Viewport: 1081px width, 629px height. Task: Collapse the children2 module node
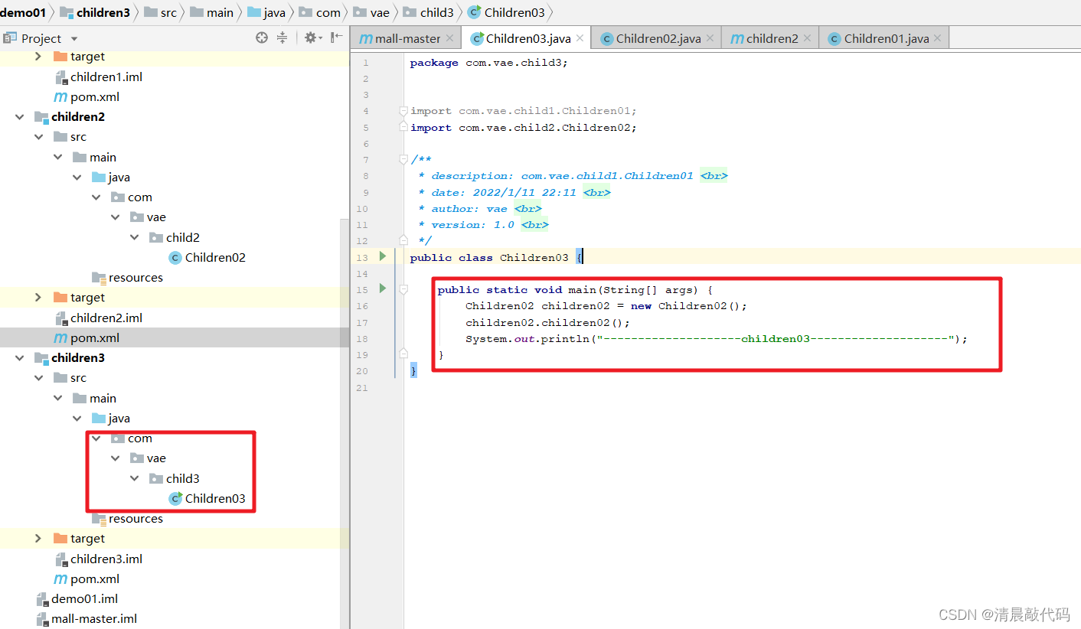click(x=19, y=117)
